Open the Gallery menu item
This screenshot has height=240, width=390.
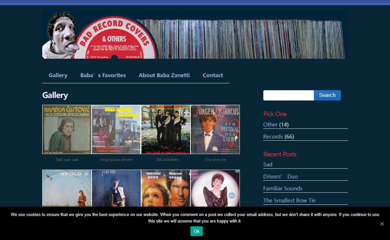(58, 75)
